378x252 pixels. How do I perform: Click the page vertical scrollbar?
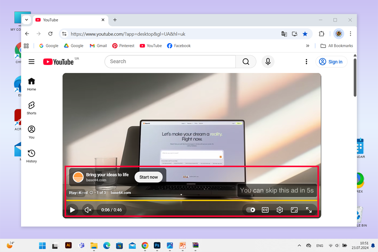click(x=355, y=77)
